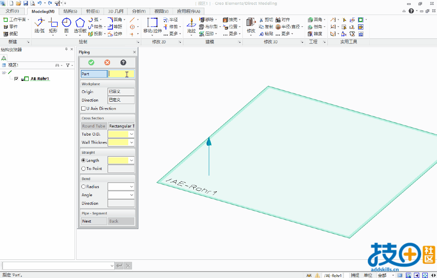Click 捕捉 snap in the status bar
The image size is (437, 278).
coord(355,275)
